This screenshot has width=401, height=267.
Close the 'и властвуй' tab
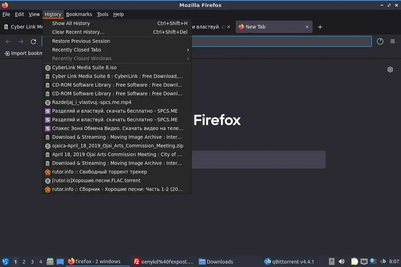(229, 27)
